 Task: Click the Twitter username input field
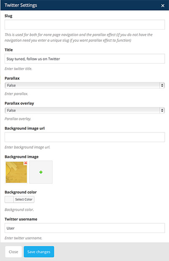point(85,228)
